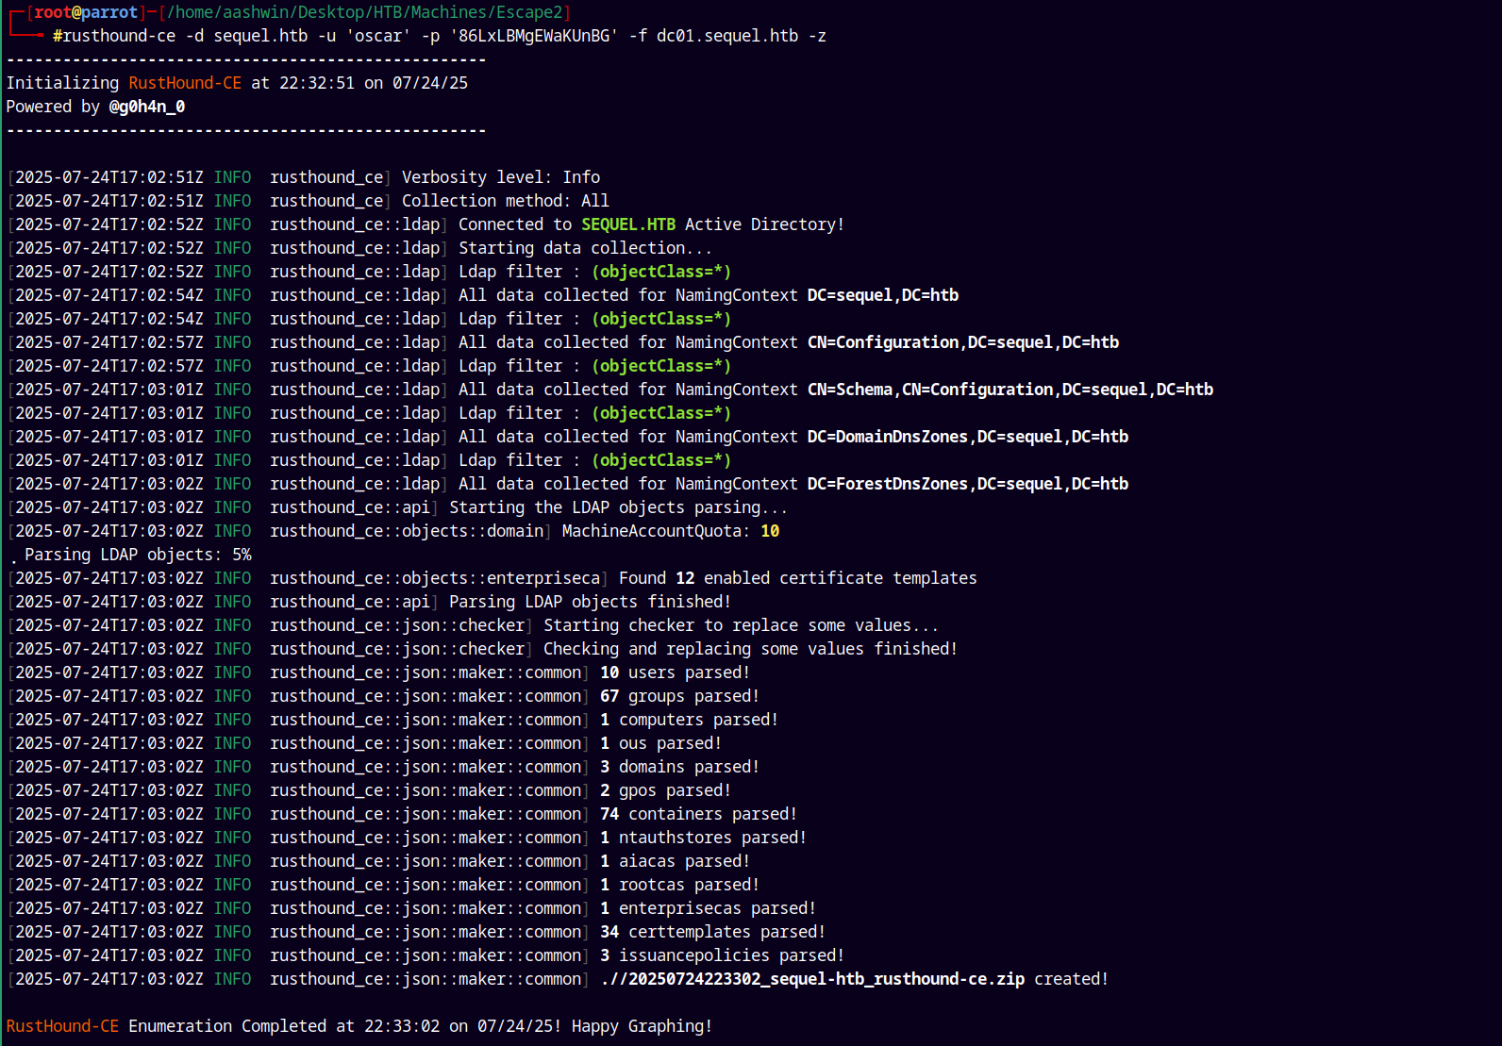This screenshot has width=1502, height=1046.
Task: Click DC=ForestDnsZones,DC=sequel,DC=htb value
Action: click(968, 484)
